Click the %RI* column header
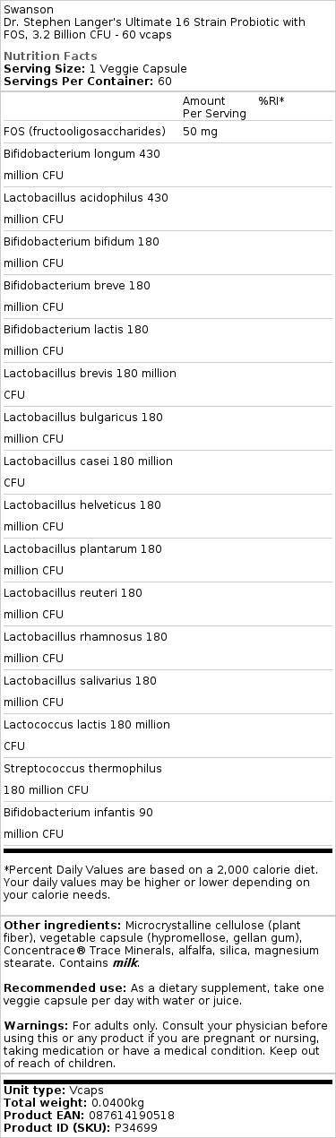The image size is (336, 1138). pyautogui.click(x=271, y=101)
